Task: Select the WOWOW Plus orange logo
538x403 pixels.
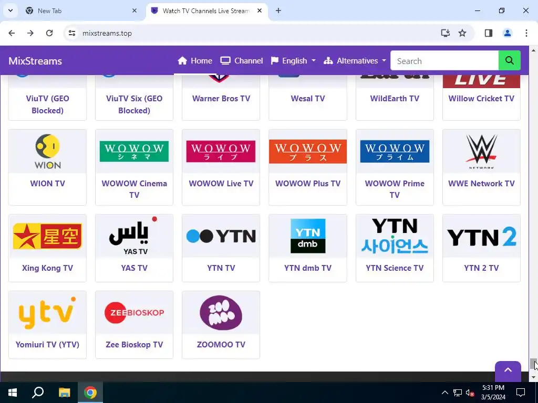Action: [308, 151]
